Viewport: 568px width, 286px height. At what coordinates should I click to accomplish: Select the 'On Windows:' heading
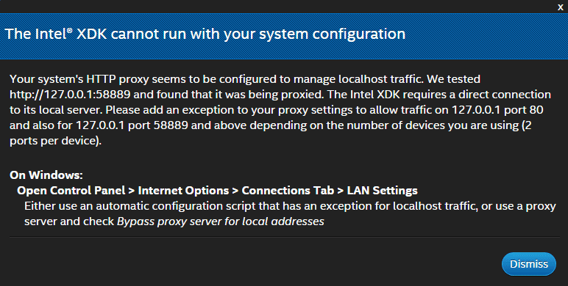pos(46,175)
